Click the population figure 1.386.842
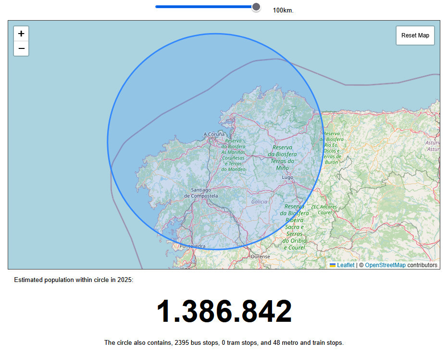Viewport: 448px width, 352px height. tap(224, 311)
